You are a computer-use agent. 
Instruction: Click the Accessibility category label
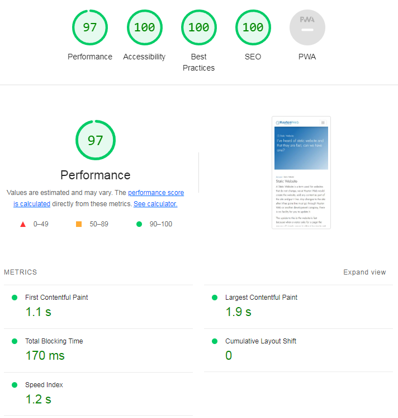(x=144, y=57)
